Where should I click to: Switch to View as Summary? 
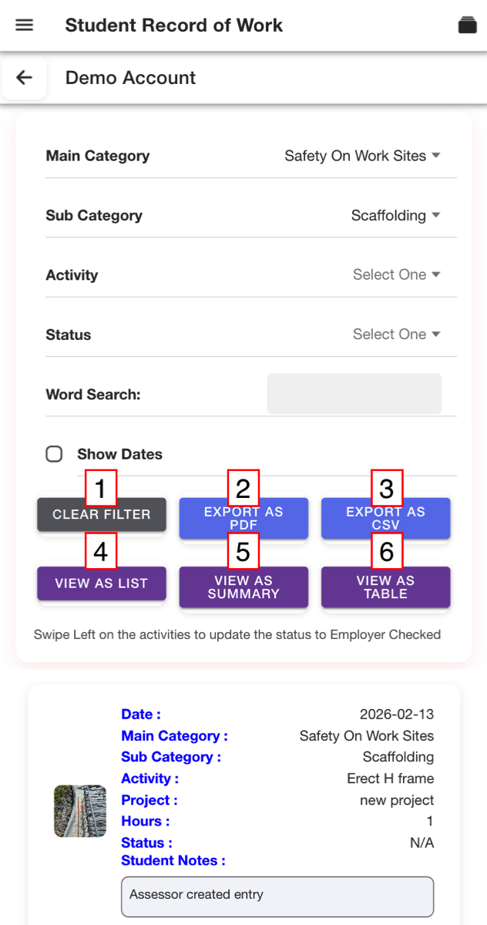[243, 587]
